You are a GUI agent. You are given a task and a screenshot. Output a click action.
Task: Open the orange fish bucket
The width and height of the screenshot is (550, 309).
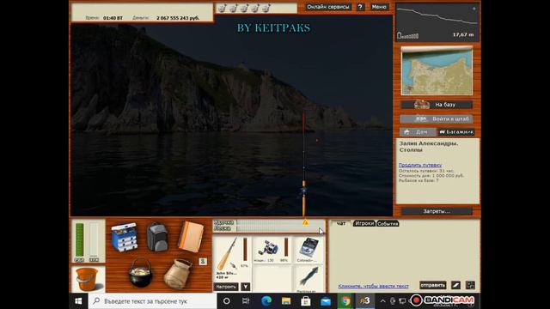click(86, 279)
